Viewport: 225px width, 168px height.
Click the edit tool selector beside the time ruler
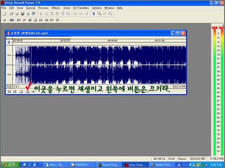click(x=9, y=42)
